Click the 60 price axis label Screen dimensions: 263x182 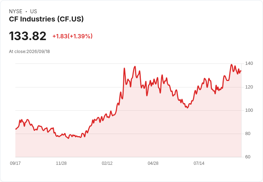pyautogui.click(x=248, y=157)
